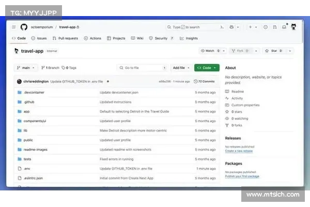The image size is (310, 207).
Task: Open the main branch selector dropdown
Action: (x=26, y=68)
